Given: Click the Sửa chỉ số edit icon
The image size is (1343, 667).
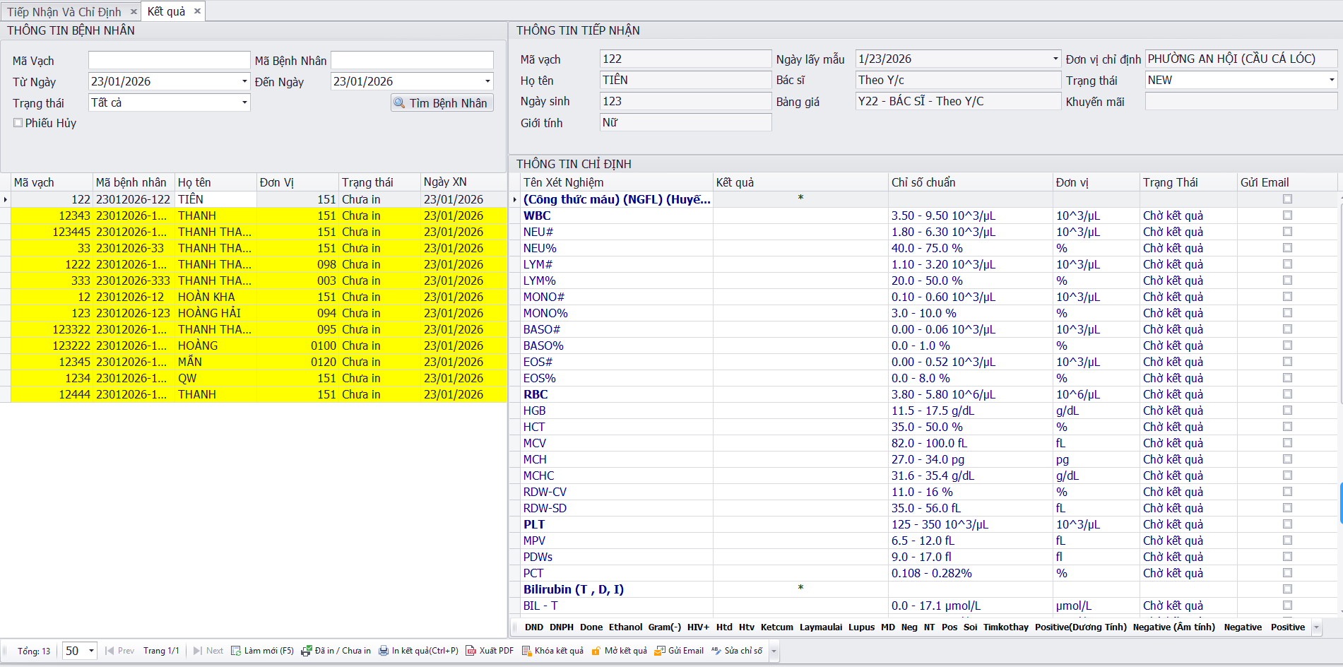Looking at the screenshot, I should pos(716,651).
